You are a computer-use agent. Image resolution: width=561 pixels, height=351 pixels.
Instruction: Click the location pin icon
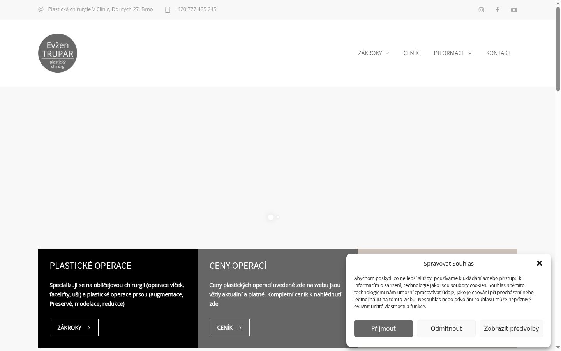(x=41, y=9)
